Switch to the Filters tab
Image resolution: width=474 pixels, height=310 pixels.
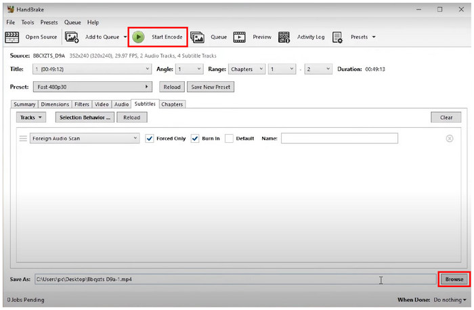[82, 104]
